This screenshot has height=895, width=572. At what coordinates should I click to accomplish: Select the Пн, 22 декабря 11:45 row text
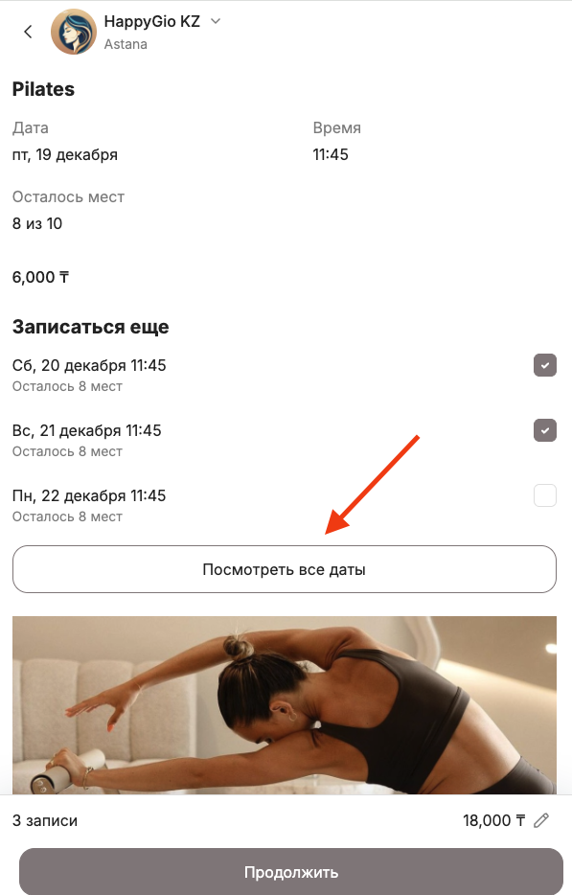click(x=89, y=495)
